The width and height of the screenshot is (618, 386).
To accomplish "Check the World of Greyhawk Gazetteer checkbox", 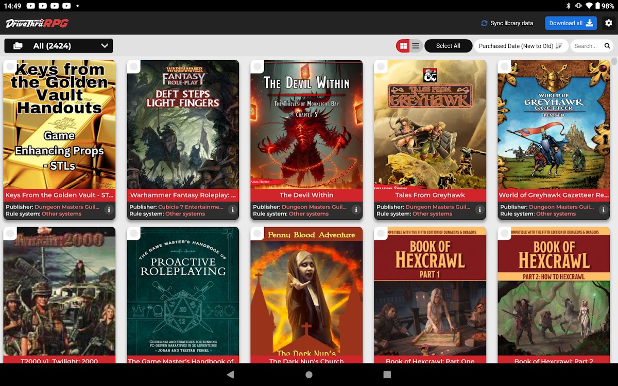I will 505,66.
